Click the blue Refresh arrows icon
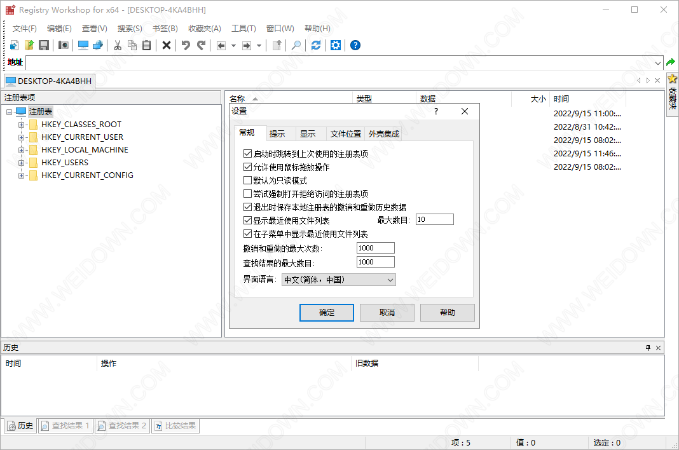679x450 pixels. pos(316,45)
